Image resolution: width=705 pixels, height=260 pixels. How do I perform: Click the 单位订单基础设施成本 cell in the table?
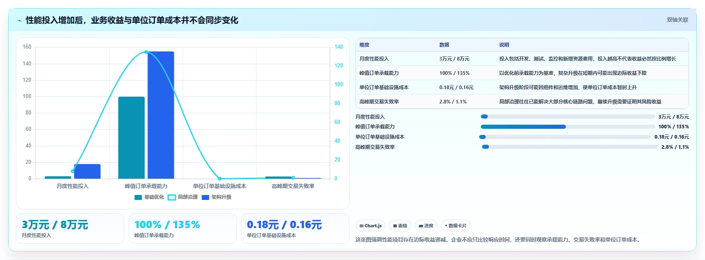click(384, 87)
